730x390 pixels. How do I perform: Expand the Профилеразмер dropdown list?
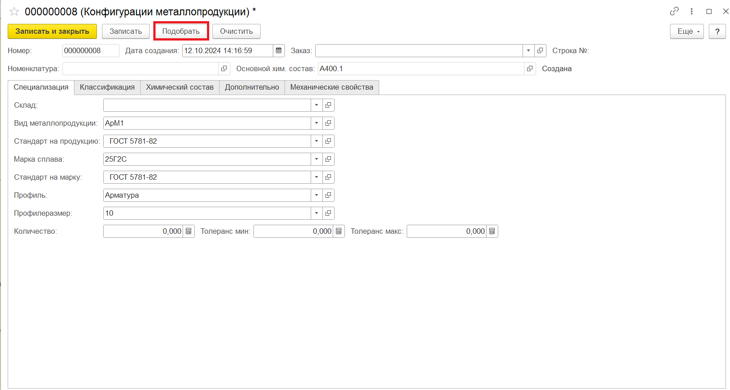click(317, 213)
